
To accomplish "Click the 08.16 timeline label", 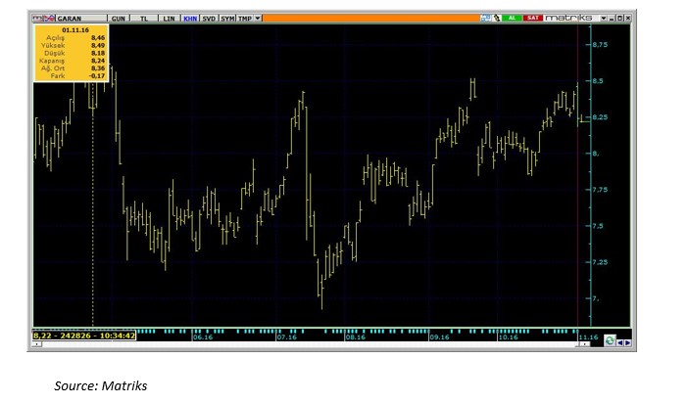I will (356, 337).
